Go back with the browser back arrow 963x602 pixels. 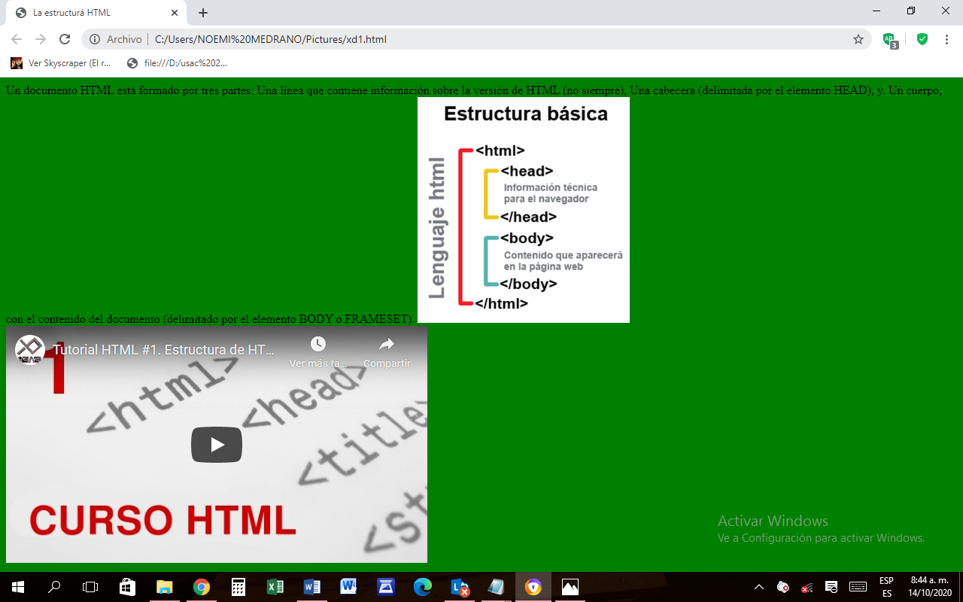tap(15, 39)
